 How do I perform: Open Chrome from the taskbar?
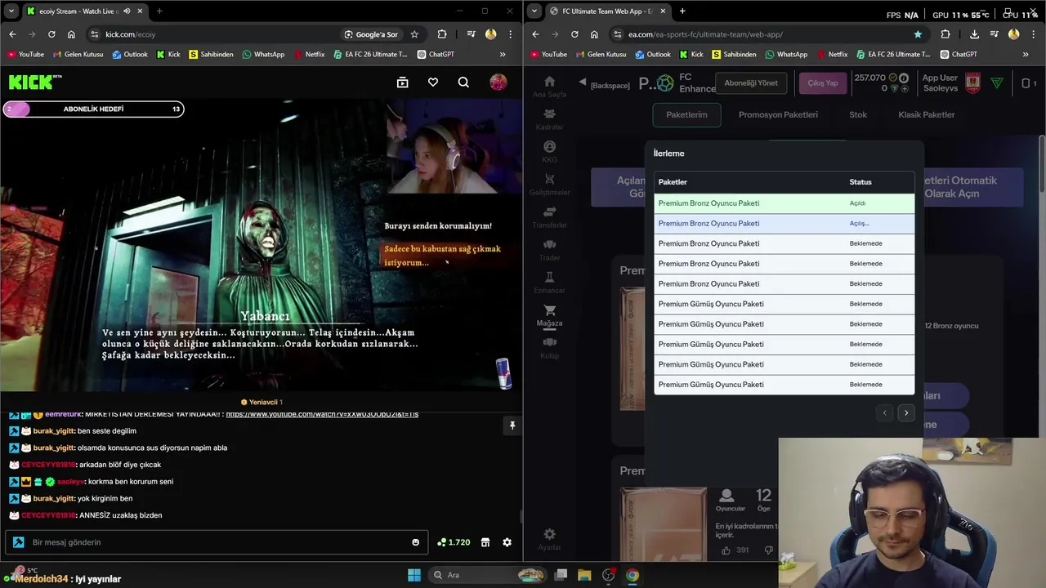coord(633,575)
